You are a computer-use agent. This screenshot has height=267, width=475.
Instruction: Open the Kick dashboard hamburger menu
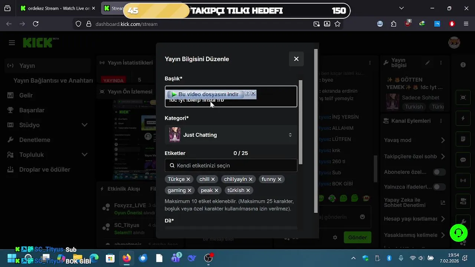[x=12, y=43]
